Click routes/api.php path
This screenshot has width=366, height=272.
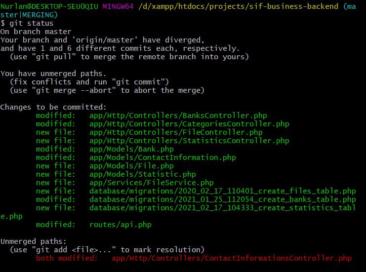click(121, 225)
